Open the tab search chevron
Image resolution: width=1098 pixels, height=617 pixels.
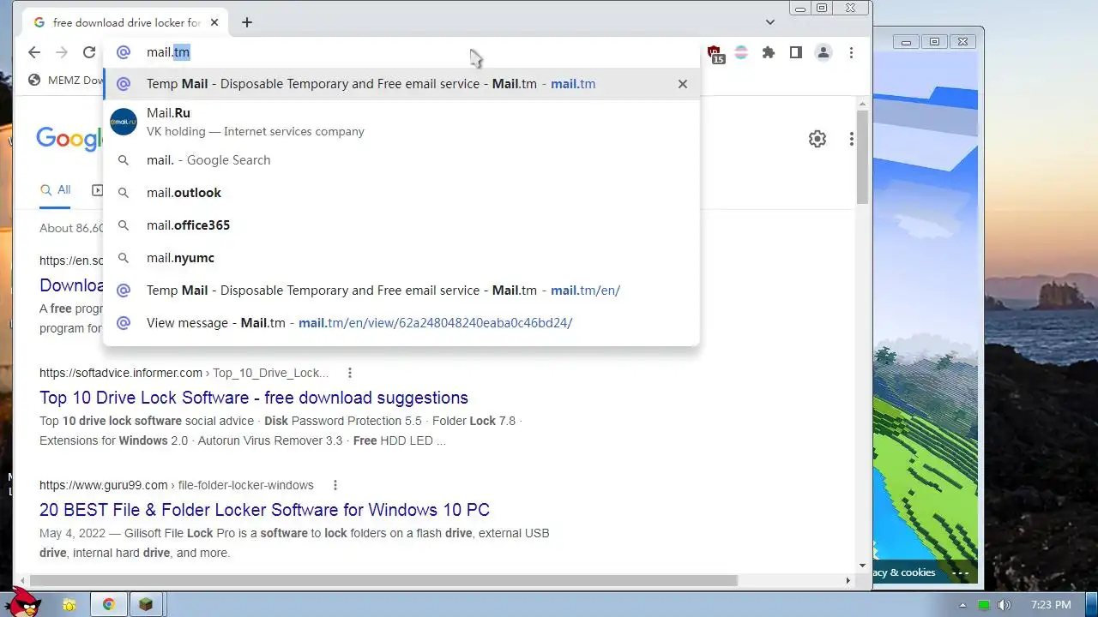pyautogui.click(x=770, y=22)
